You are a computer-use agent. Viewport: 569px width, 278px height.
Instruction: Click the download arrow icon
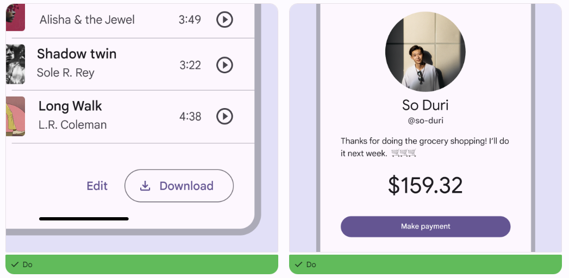[x=145, y=186]
